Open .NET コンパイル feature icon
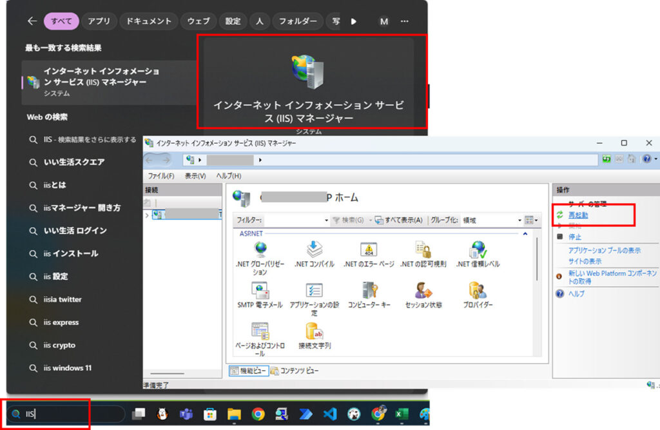This screenshot has height=430, width=660. [314, 255]
